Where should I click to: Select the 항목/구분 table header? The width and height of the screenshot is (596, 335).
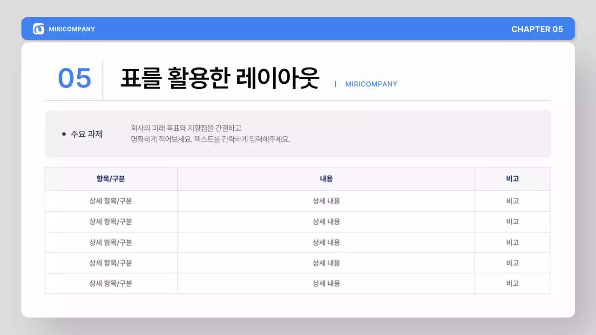click(111, 179)
